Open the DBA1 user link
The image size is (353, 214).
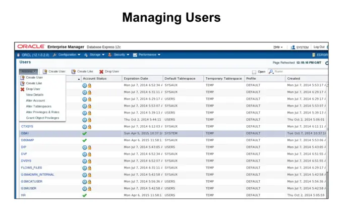pyautogui.click(x=25, y=133)
